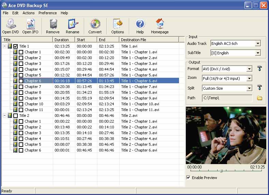Select the 'Title 1.avi' destination cell
This screenshot has width=269, height=195.
(x=129, y=46)
